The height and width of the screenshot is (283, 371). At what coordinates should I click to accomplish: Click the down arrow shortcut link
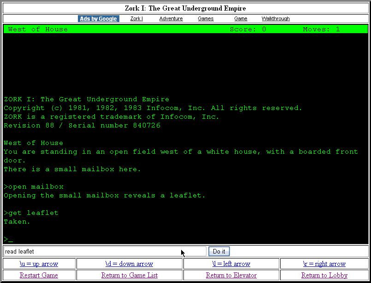[x=129, y=264]
